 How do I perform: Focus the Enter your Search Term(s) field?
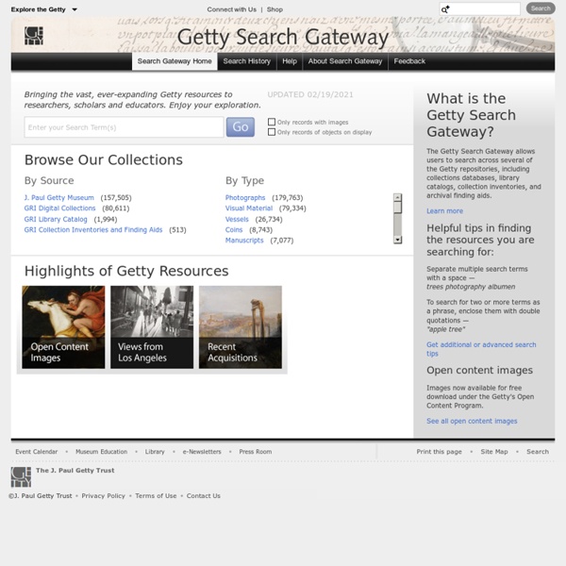click(125, 127)
